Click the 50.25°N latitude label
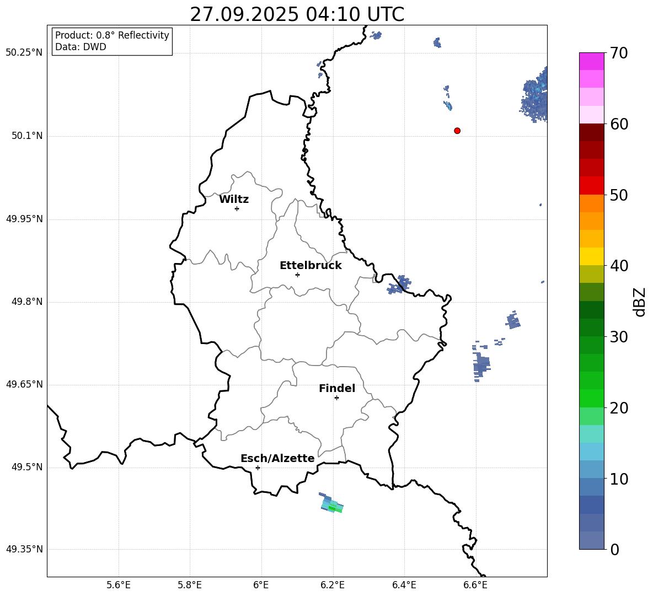Viewport: 653px width, 596px height. coord(24,53)
